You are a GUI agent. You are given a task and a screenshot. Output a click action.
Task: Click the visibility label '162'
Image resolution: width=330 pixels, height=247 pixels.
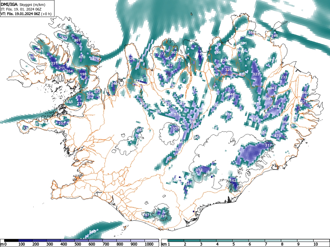pyautogui.click(x=233, y=180)
